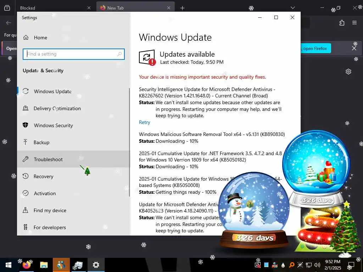Open the Firefox hamburger menu
This screenshot has height=272, width=363.
tap(354, 23)
